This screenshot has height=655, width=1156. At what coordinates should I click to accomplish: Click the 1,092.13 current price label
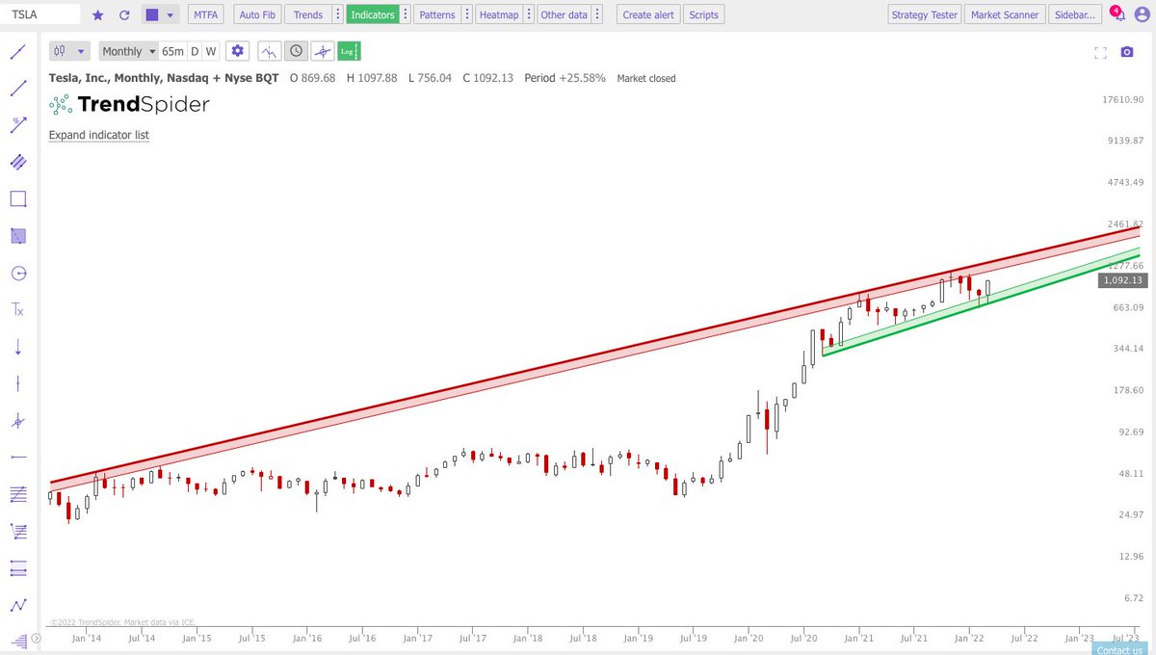tap(1123, 280)
